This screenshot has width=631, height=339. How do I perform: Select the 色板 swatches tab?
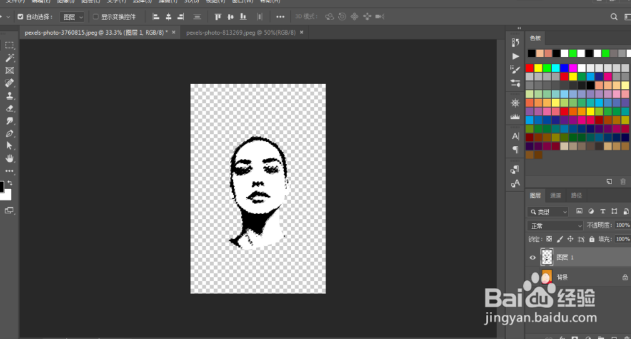pos(535,39)
